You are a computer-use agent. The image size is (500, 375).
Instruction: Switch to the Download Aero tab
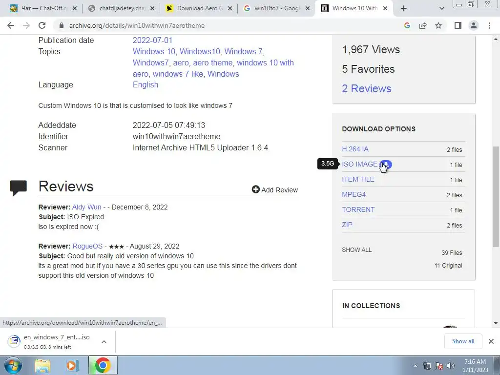point(198,9)
